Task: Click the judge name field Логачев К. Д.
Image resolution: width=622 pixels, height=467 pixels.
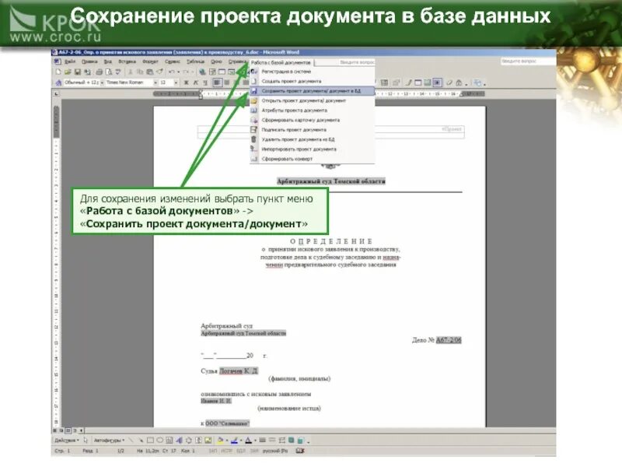Action: (x=239, y=370)
